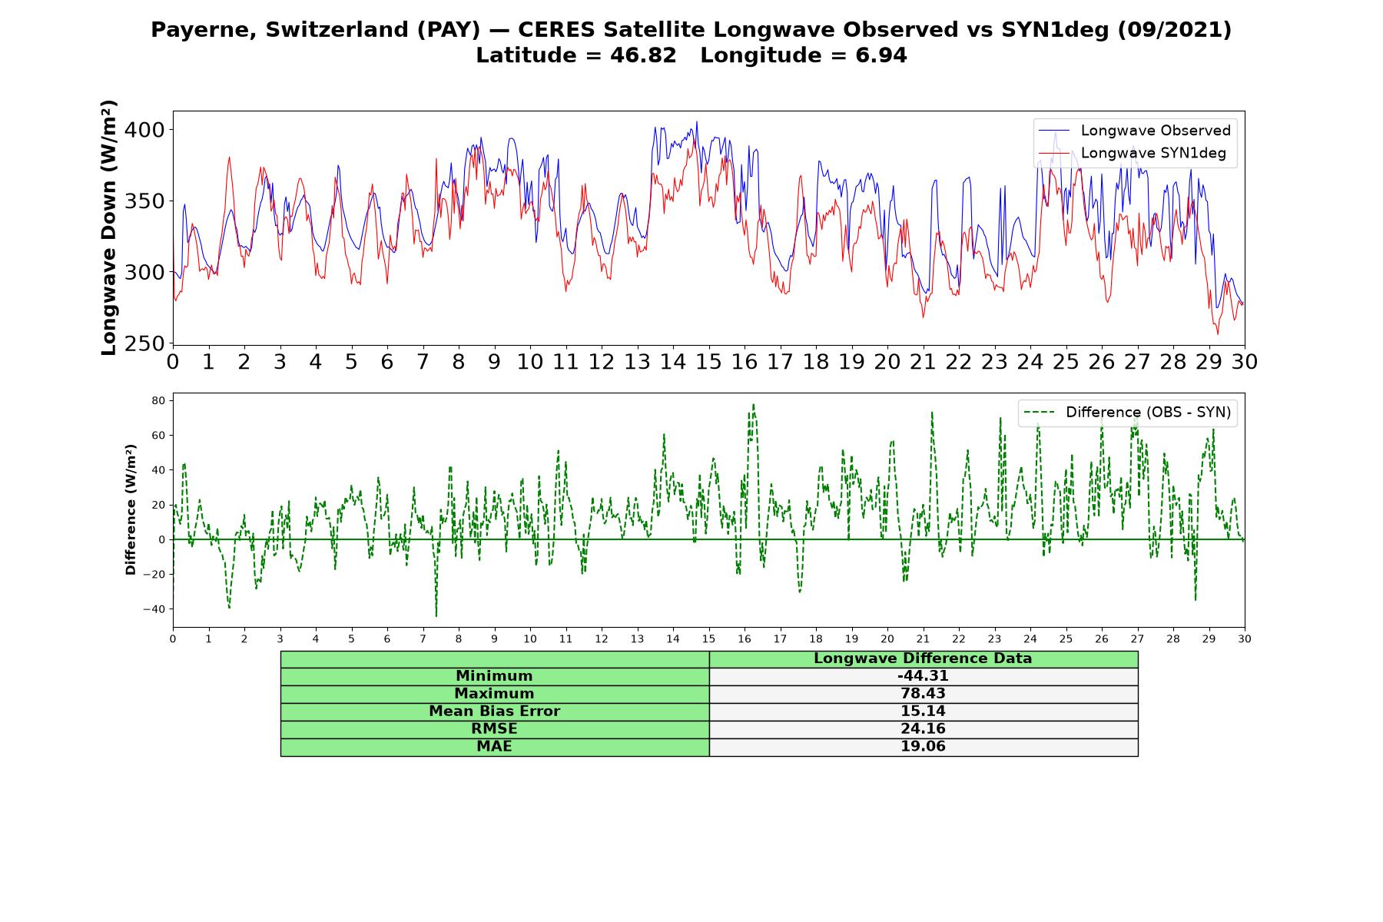Click the Longwave Down y-axis label
1383x922 pixels.
(109, 227)
